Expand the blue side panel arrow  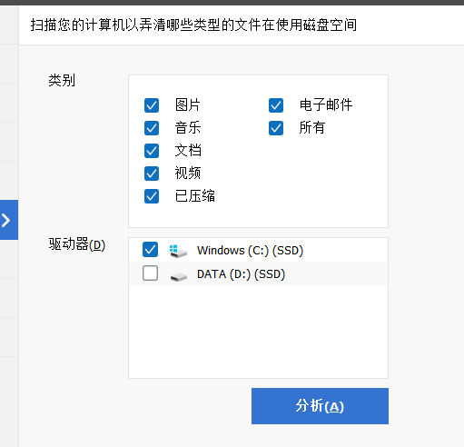coord(9,220)
